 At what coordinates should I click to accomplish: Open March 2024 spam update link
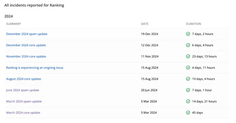click(24, 102)
